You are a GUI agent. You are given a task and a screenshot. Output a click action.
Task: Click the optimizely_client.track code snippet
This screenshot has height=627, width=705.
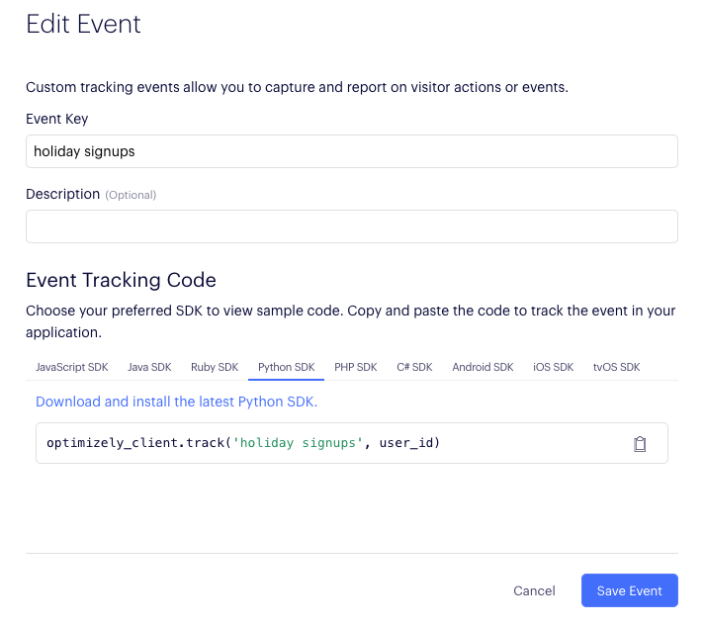pyautogui.click(x=243, y=443)
